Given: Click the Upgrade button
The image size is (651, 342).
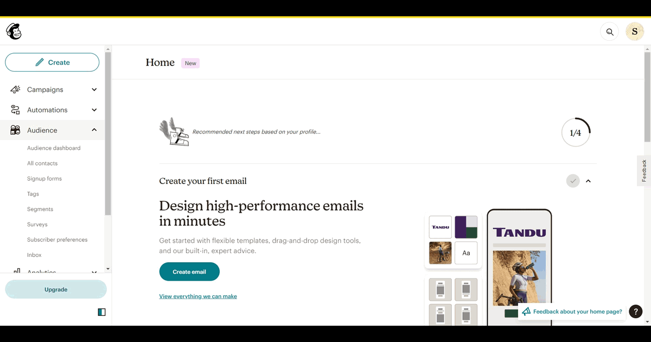Looking at the screenshot, I should point(56,289).
